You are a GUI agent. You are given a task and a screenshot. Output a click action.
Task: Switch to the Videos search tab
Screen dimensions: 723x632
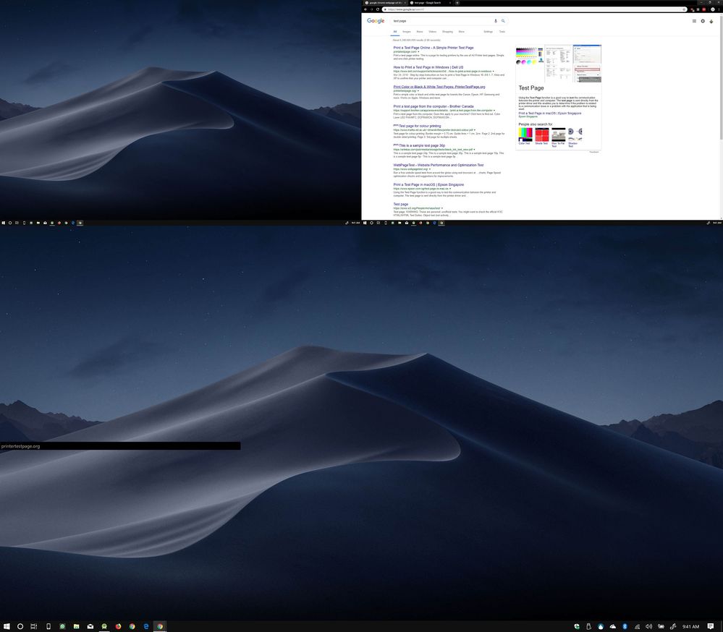point(432,32)
